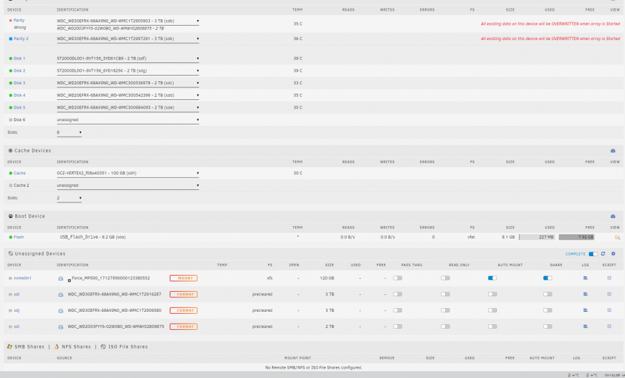Open the script icon for sdi
The height and width of the screenshot is (378, 625).
click(x=609, y=294)
